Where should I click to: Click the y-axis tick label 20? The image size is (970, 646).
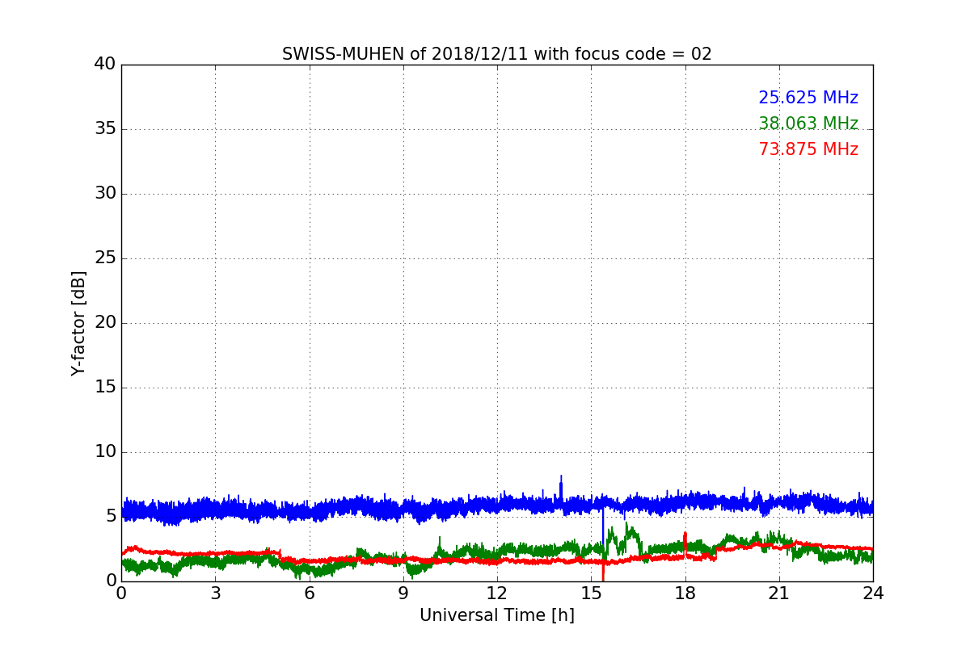[105, 322]
